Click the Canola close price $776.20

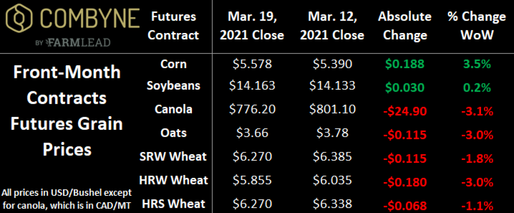pyautogui.click(x=252, y=109)
